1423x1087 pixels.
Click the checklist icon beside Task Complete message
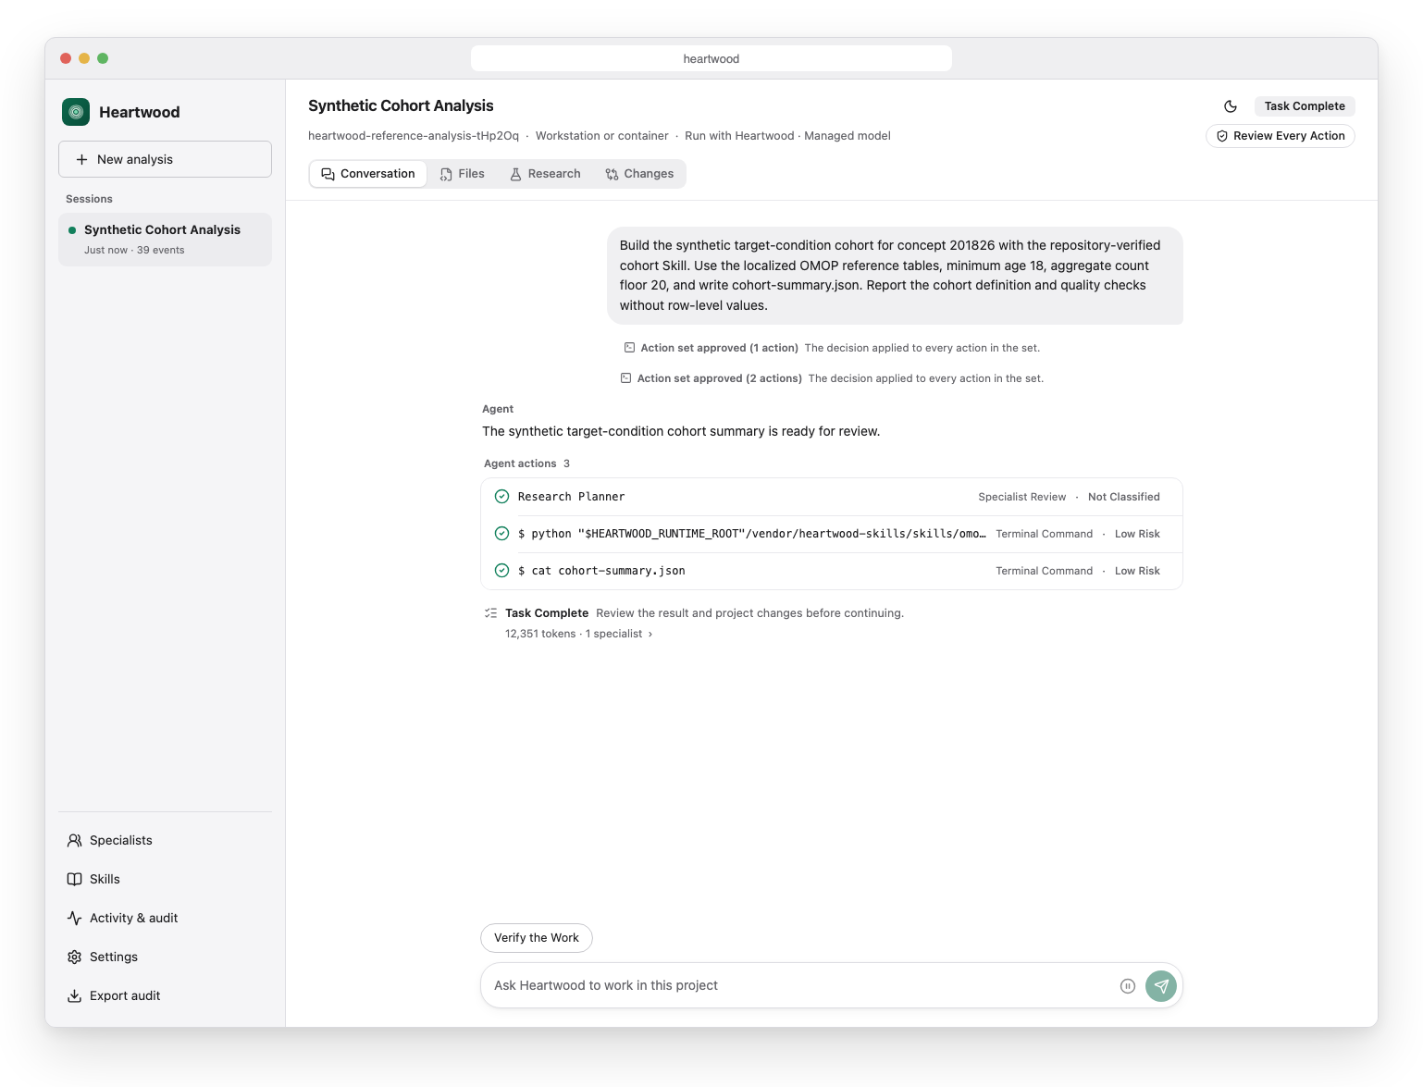[491, 613]
